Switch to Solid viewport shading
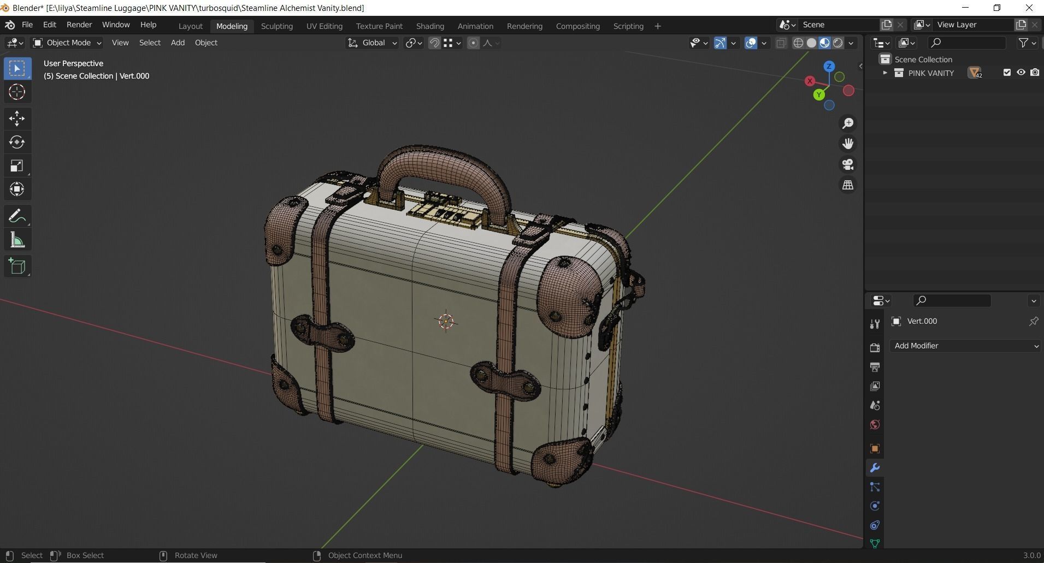 811,43
